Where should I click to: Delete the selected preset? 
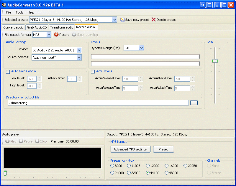(164, 20)
